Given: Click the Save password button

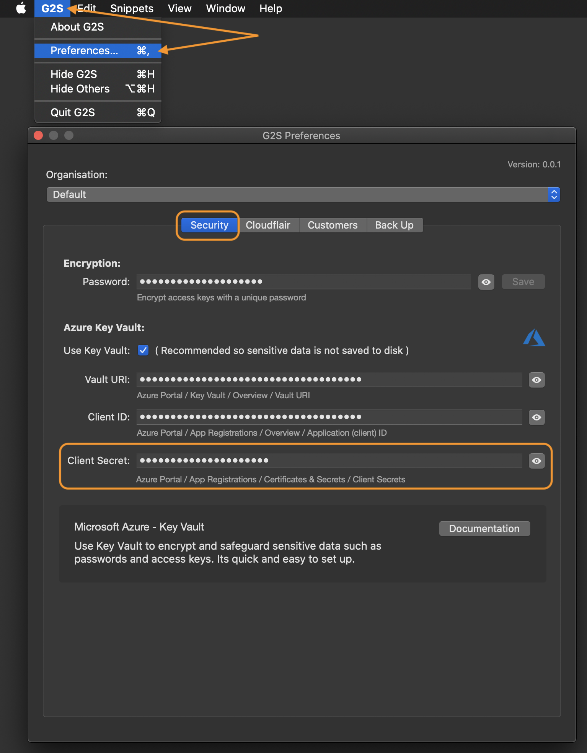Looking at the screenshot, I should click(x=523, y=282).
